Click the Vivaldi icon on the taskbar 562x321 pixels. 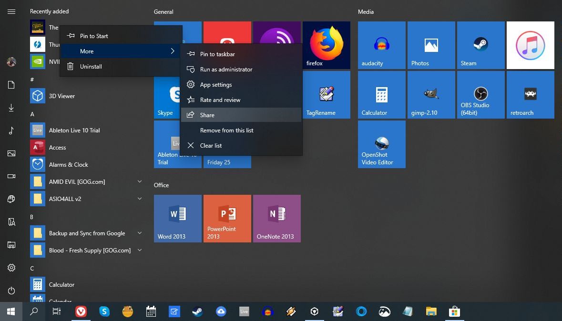tap(81, 311)
